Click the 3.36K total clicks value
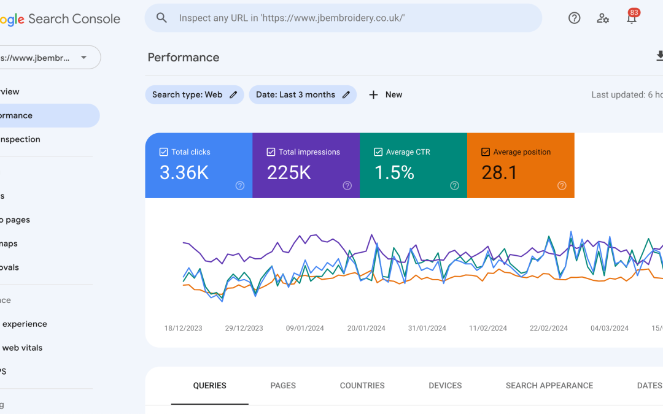Screen dimensions: 663x414 tap(184, 172)
